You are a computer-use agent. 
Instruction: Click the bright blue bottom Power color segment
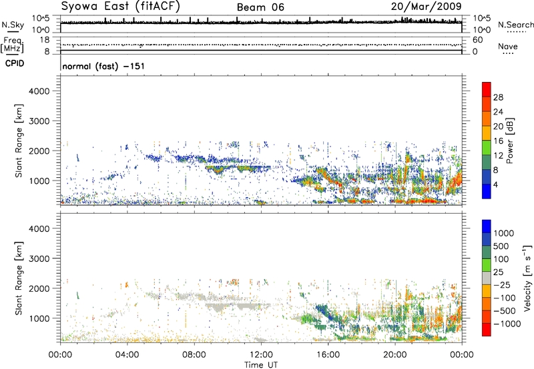pyautogui.click(x=487, y=191)
